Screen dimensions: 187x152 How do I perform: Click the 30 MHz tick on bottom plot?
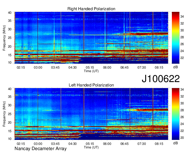[x=10, y=105]
